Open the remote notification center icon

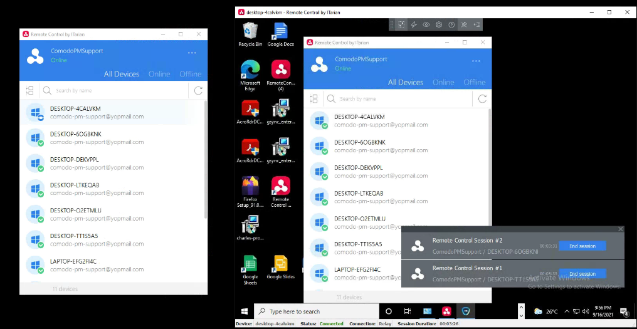click(624, 311)
